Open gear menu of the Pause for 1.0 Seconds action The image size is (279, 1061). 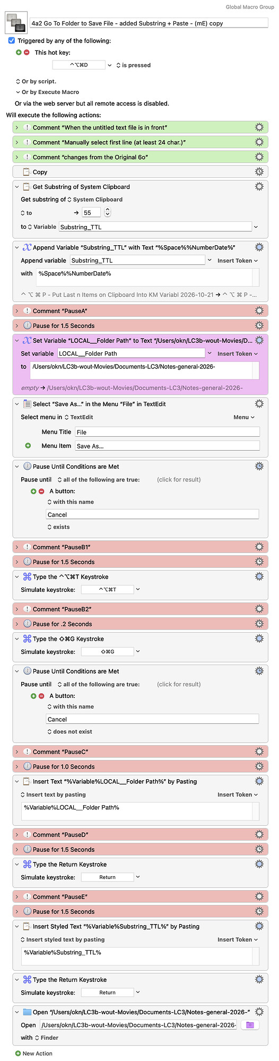(x=259, y=767)
